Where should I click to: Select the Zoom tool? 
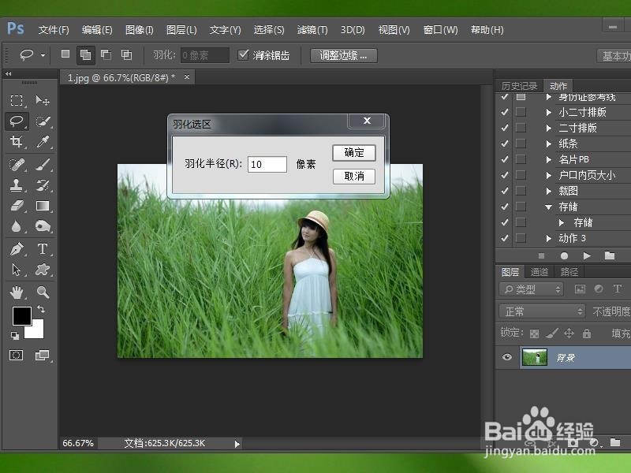coord(43,292)
